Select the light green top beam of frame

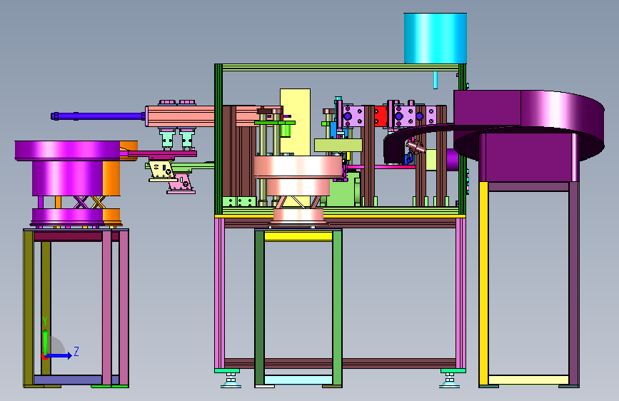pyautogui.click(x=341, y=68)
